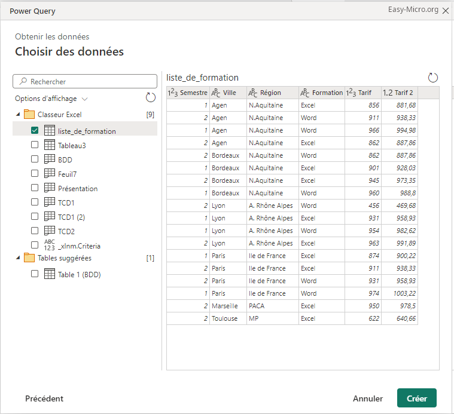
Task: Collapse the Classeur Excel tree node
Action: point(18,115)
